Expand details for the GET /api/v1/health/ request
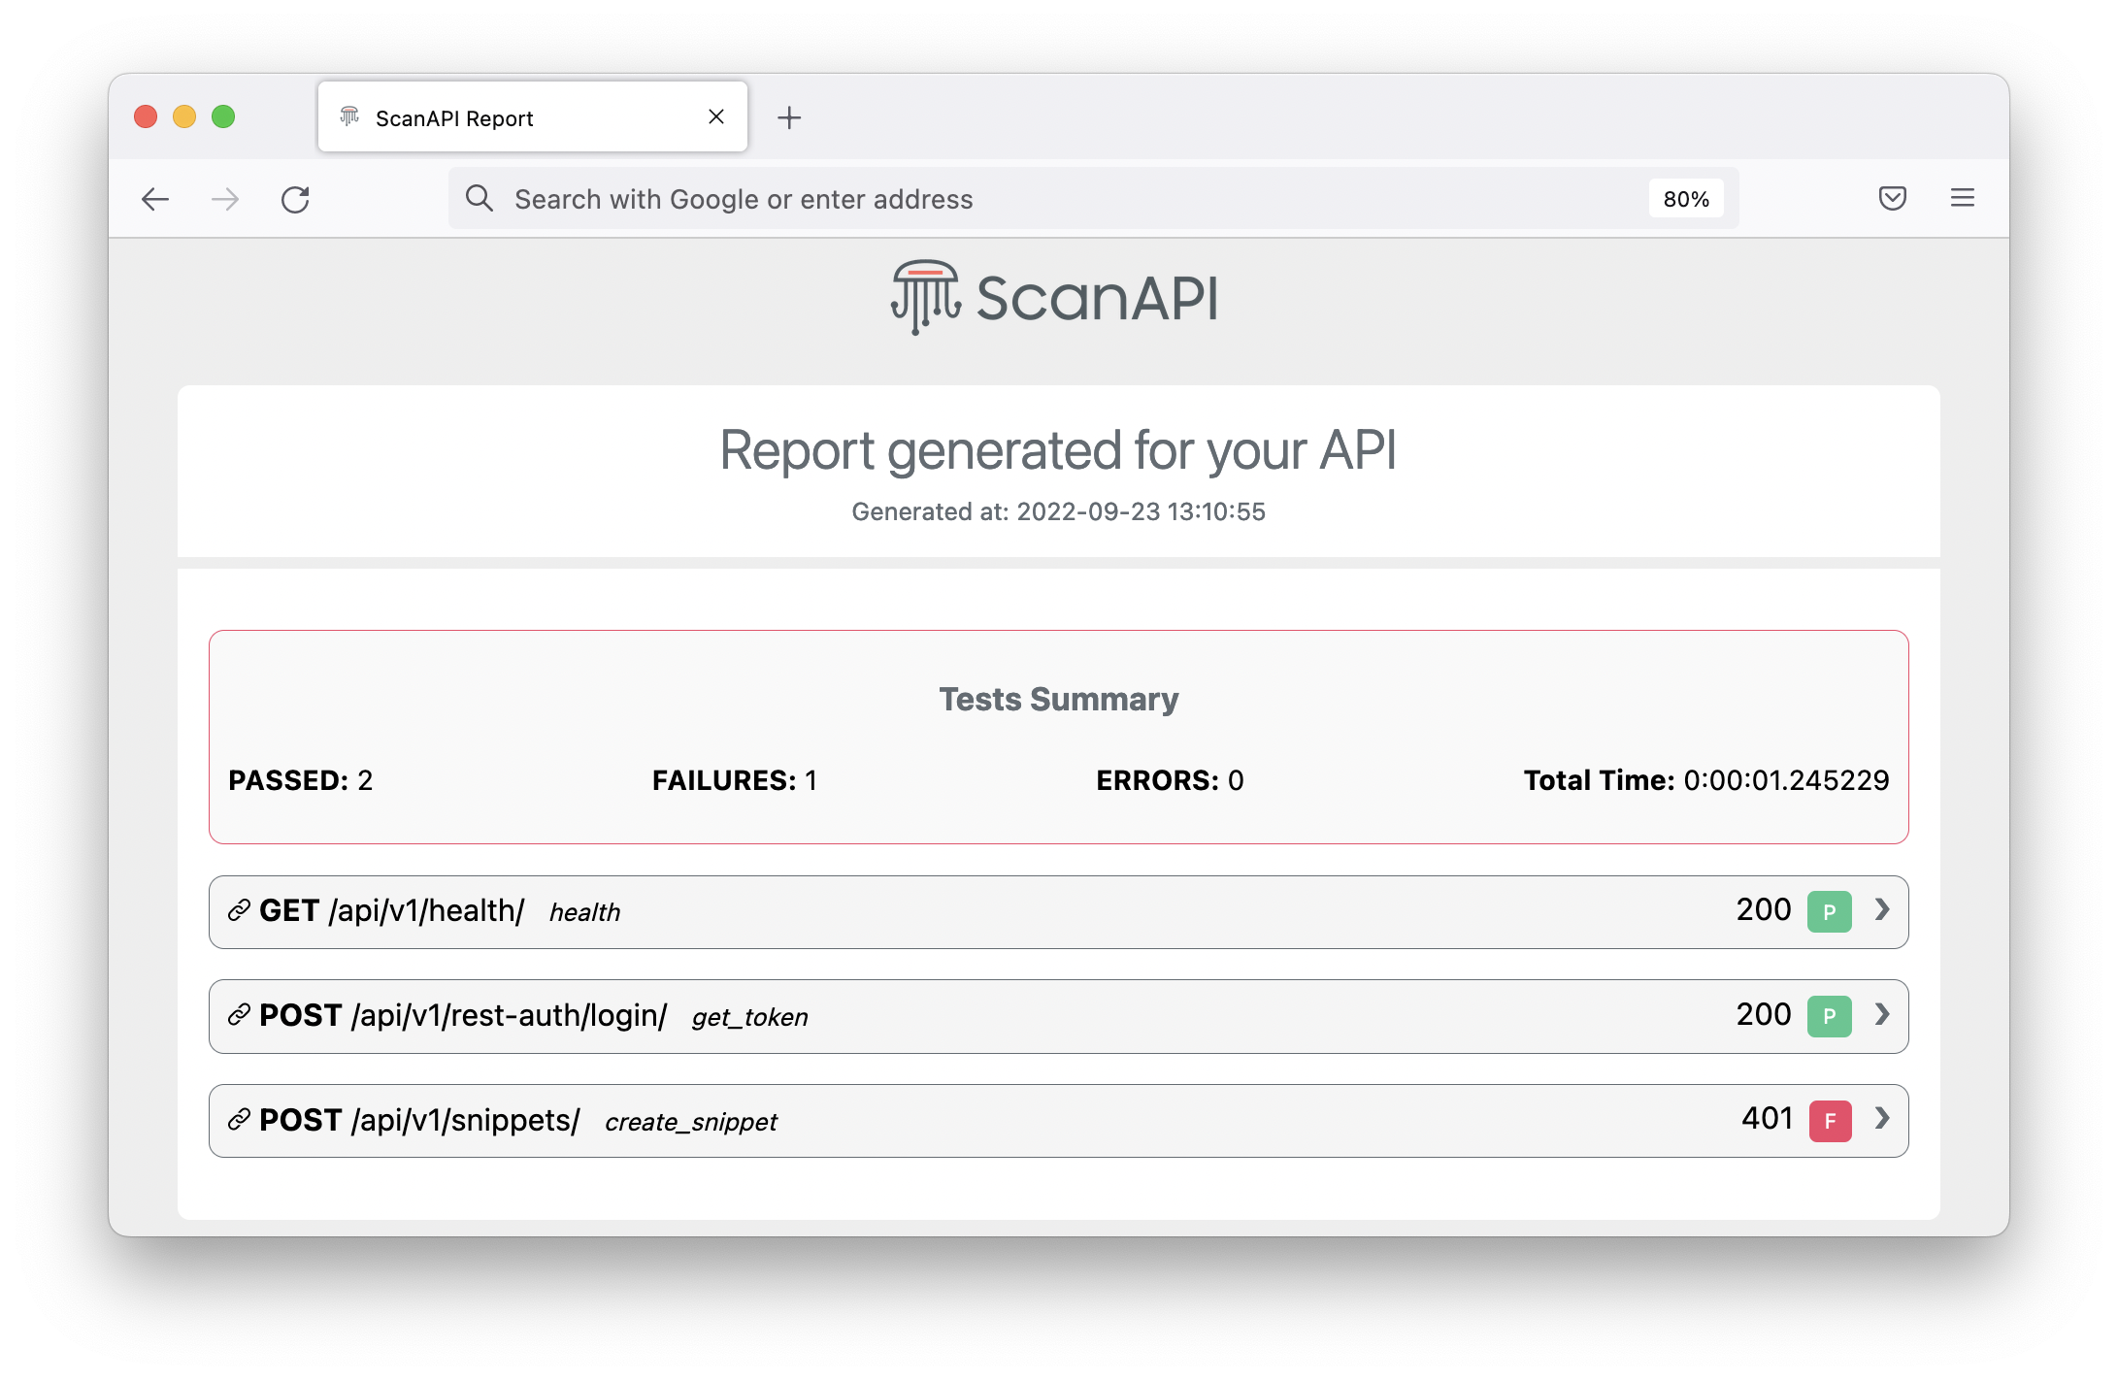 coord(1881,911)
